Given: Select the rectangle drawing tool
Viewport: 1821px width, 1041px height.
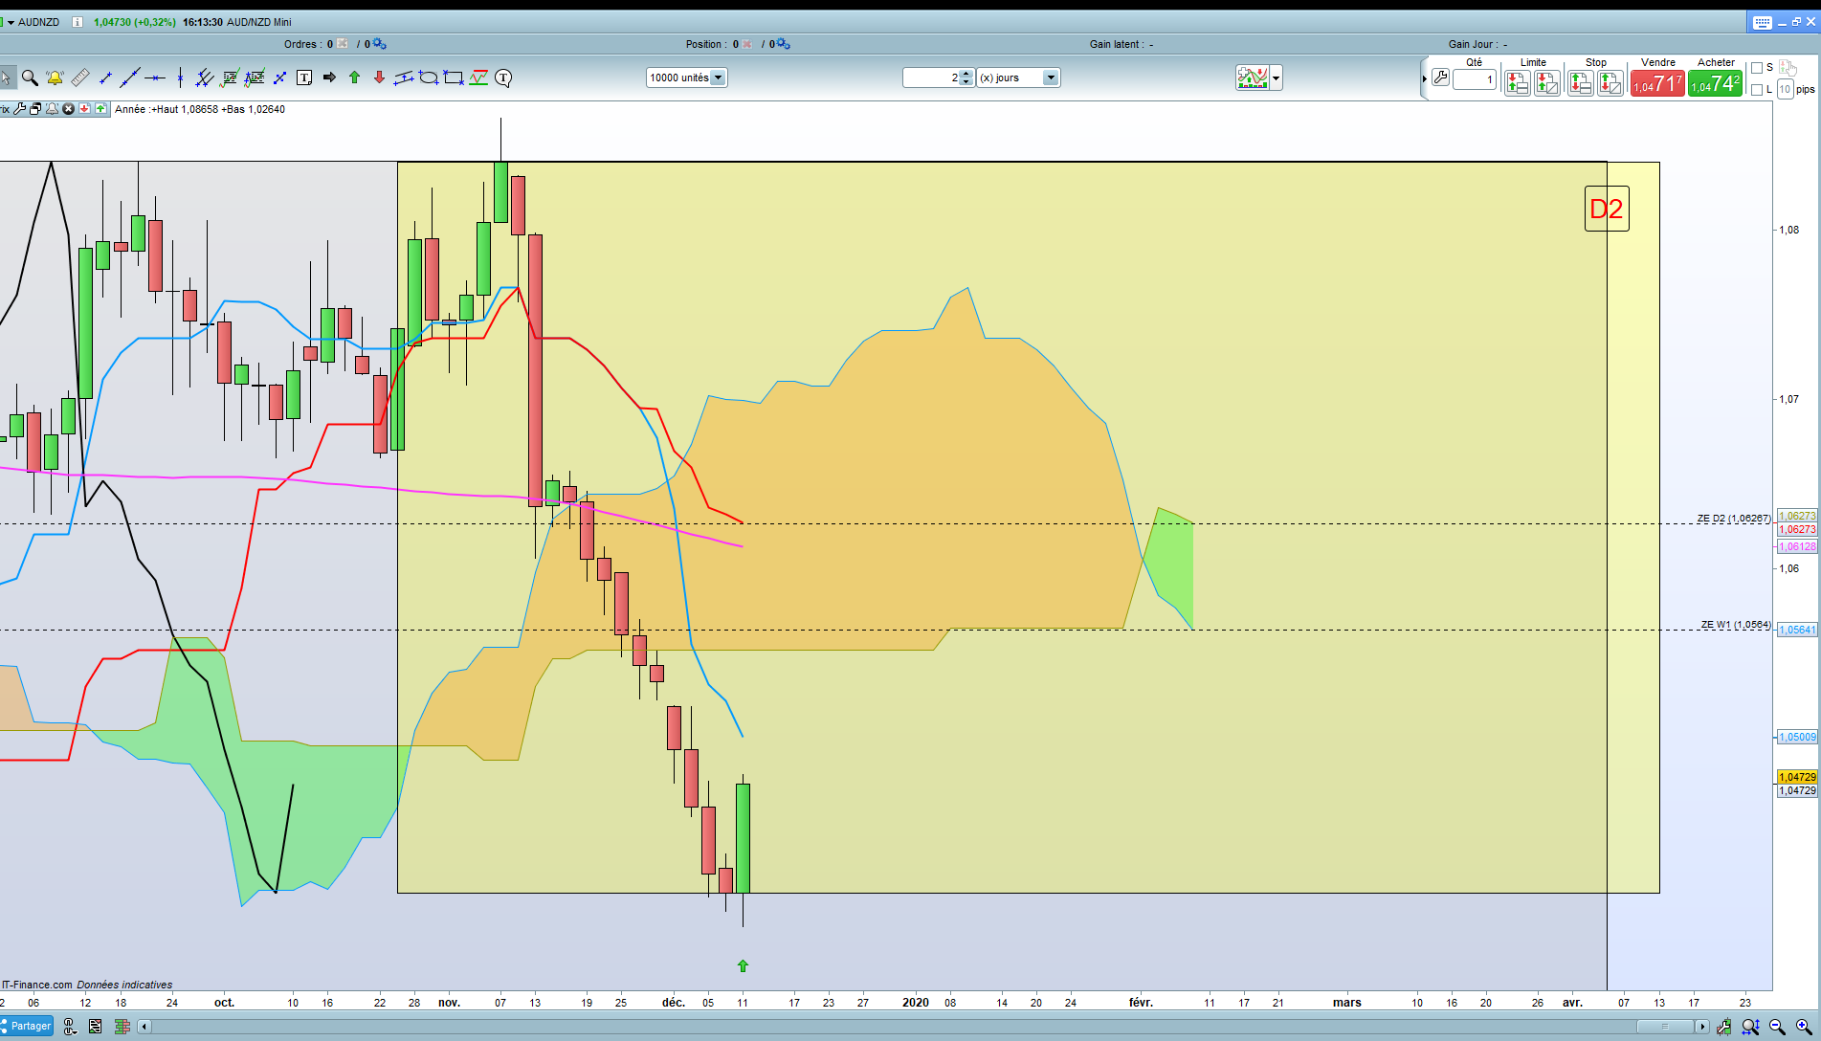Looking at the screenshot, I should pyautogui.click(x=454, y=78).
